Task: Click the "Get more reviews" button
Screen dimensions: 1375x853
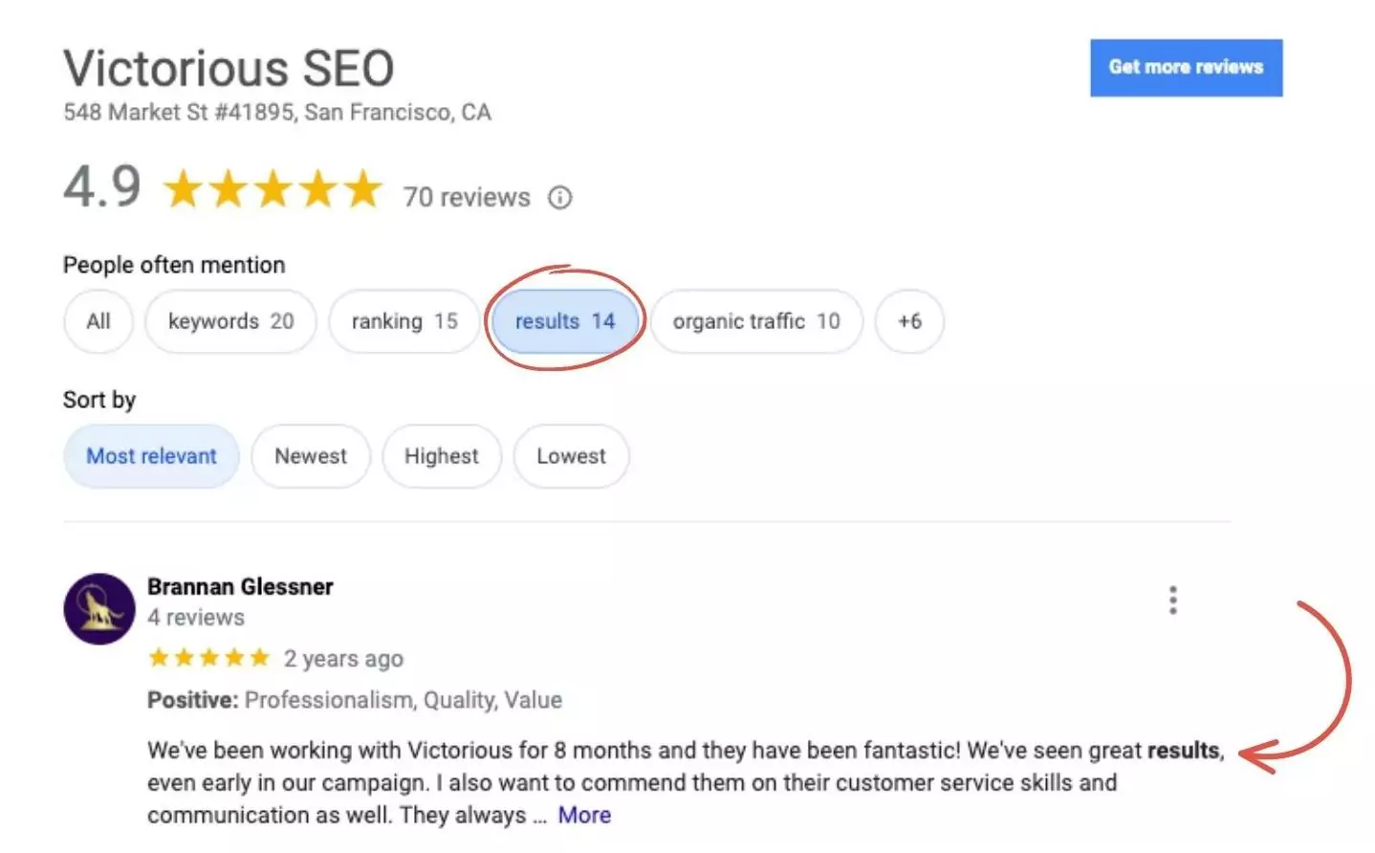Action: [1186, 68]
